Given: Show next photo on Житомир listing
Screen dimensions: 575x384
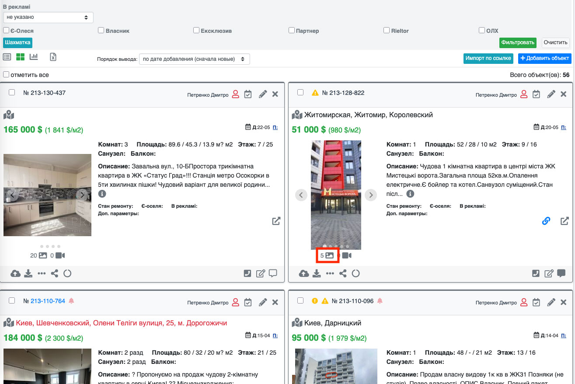Looking at the screenshot, I should click(x=371, y=195).
